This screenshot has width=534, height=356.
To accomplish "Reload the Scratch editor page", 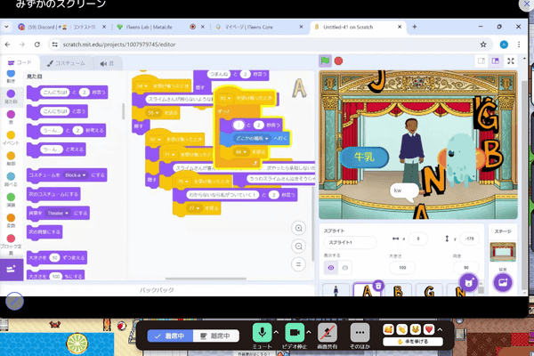I will 37,44.
